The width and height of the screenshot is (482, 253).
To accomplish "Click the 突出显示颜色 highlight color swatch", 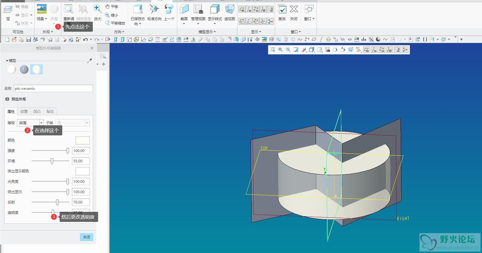I will pos(83,171).
